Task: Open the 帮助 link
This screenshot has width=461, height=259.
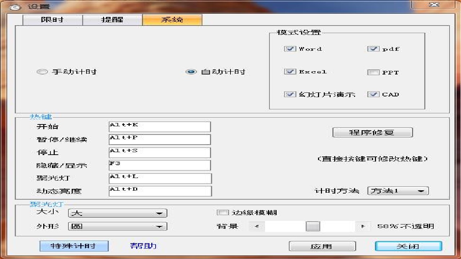Action: click(143, 246)
